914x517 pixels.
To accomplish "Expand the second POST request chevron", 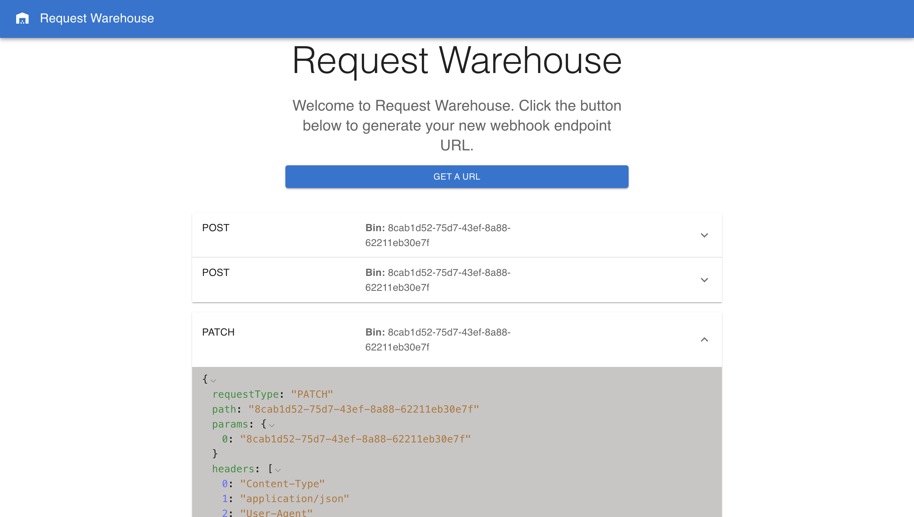I will (x=704, y=280).
